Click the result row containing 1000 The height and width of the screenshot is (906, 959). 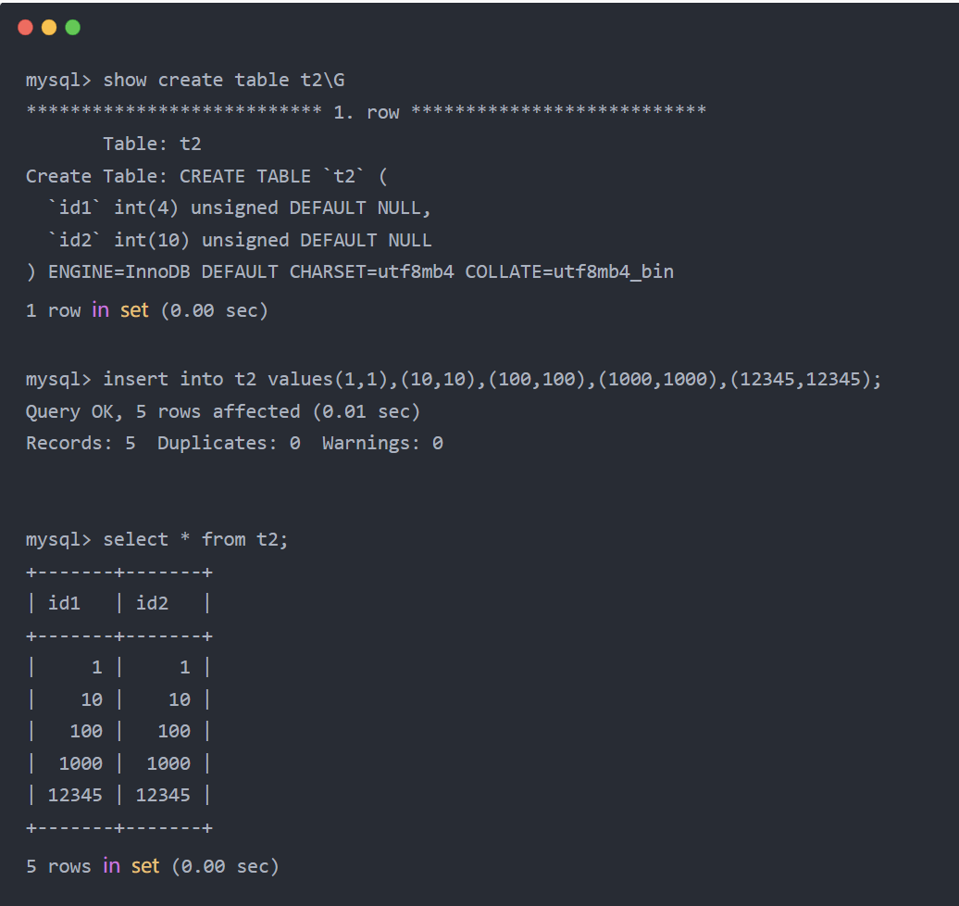pyautogui.click(x=118, y=763)
